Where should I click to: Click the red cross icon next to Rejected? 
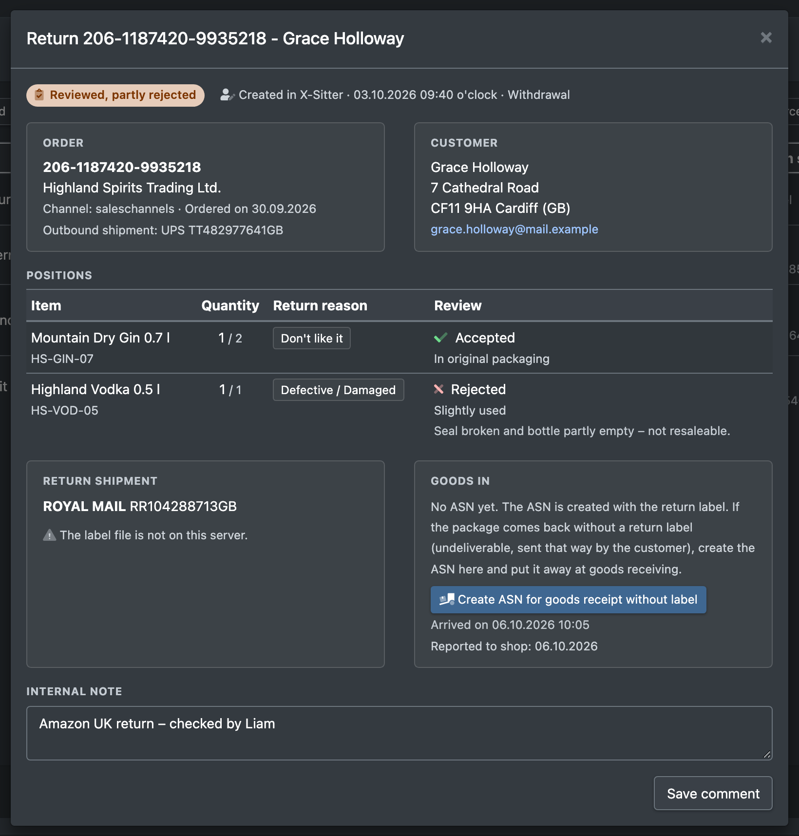(x=438, y=389)
